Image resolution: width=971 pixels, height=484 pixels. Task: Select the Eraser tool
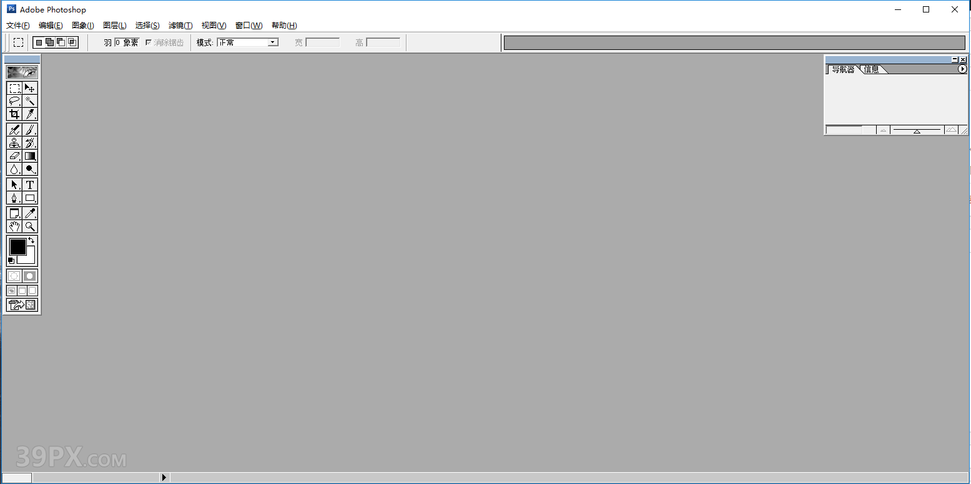[14, 155]
